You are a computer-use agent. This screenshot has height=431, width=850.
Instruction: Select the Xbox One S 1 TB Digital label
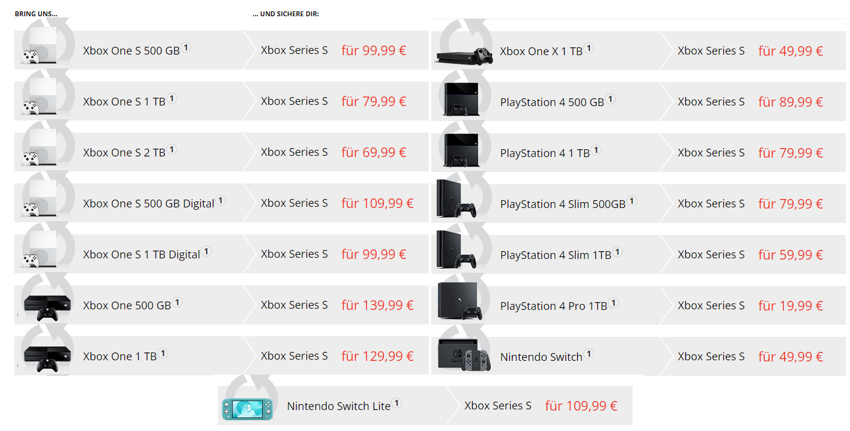(x=141, y=254)
